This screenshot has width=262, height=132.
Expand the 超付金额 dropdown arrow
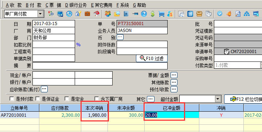coord(218,99)
